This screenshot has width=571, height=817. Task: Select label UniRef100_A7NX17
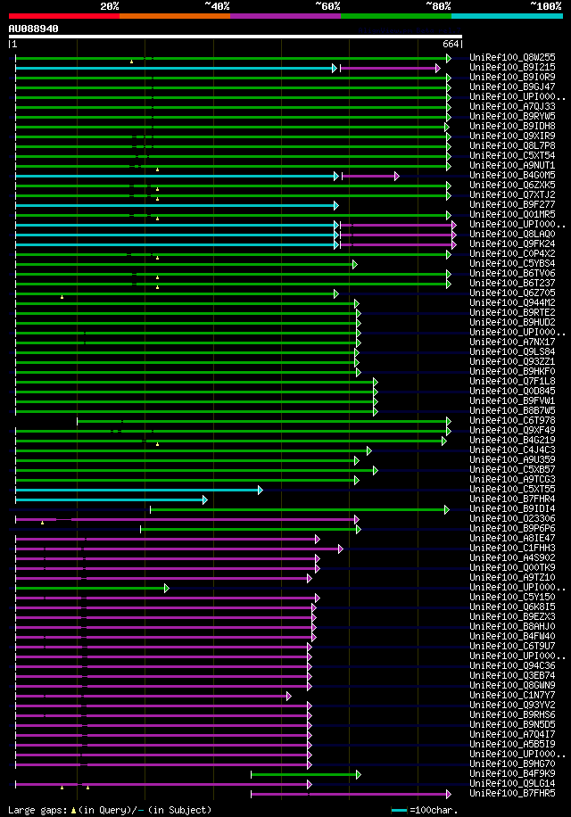pos(512,342)
